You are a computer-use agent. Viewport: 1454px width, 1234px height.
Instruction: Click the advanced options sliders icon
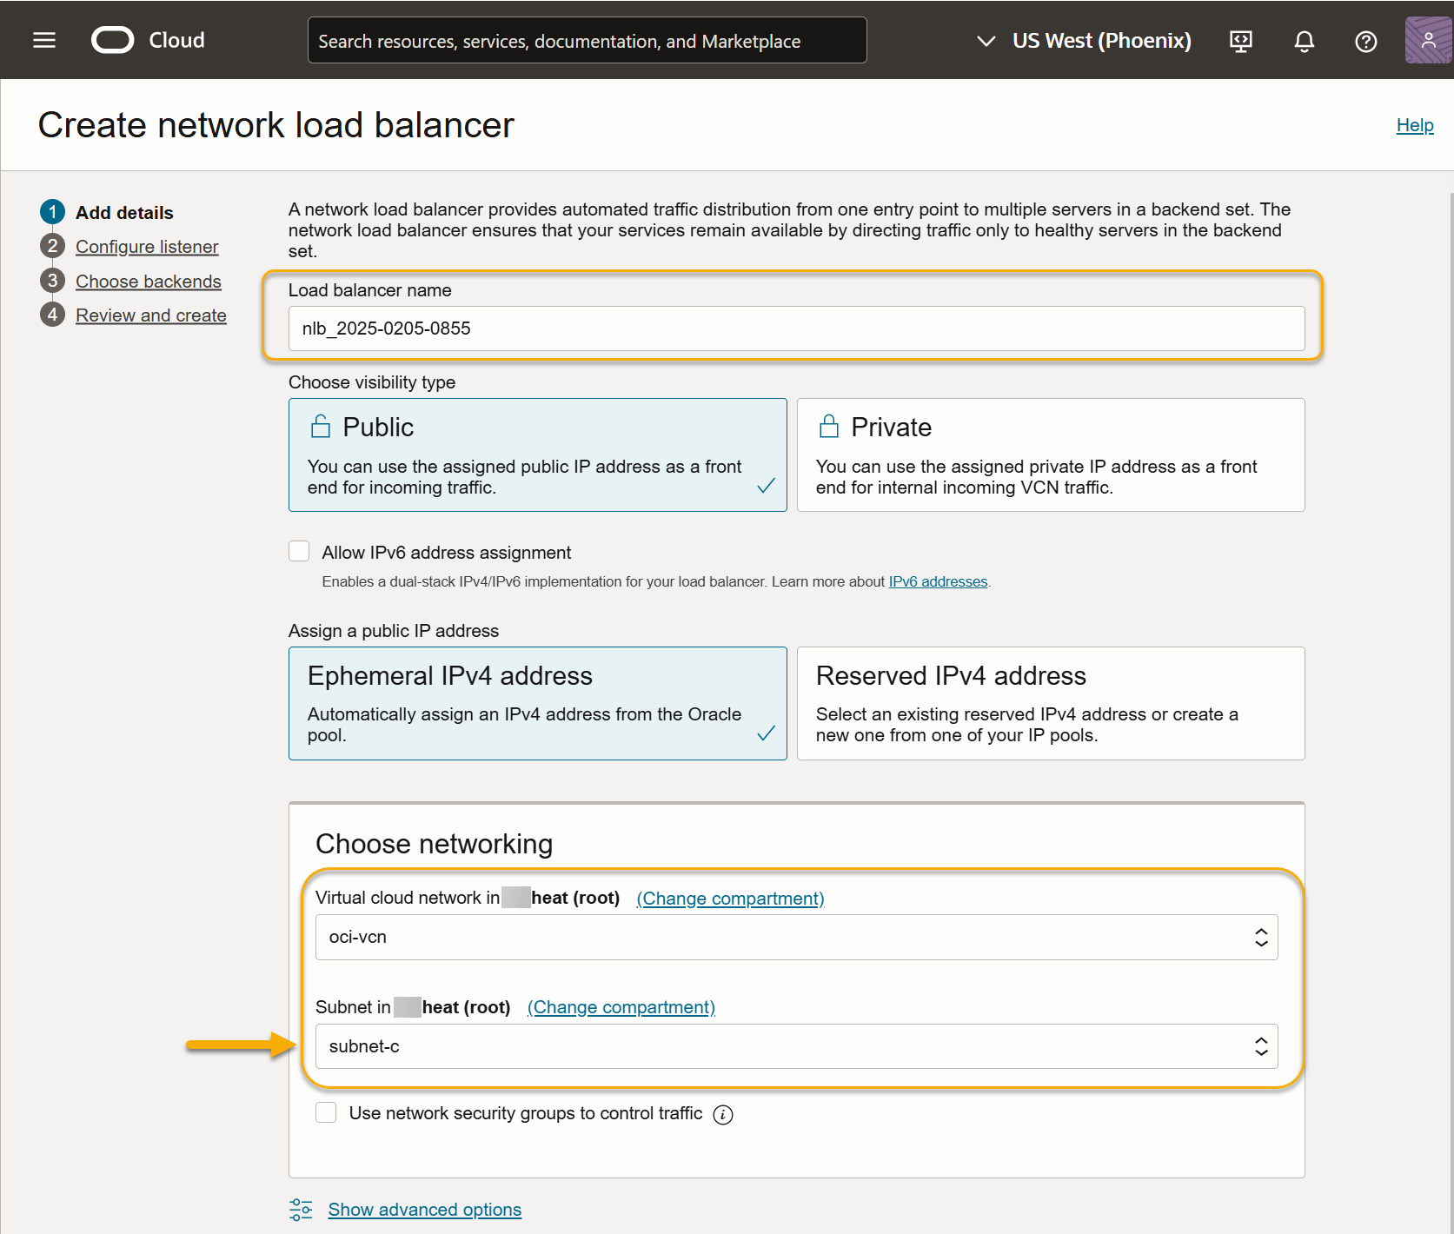(x=301, y=1210)
